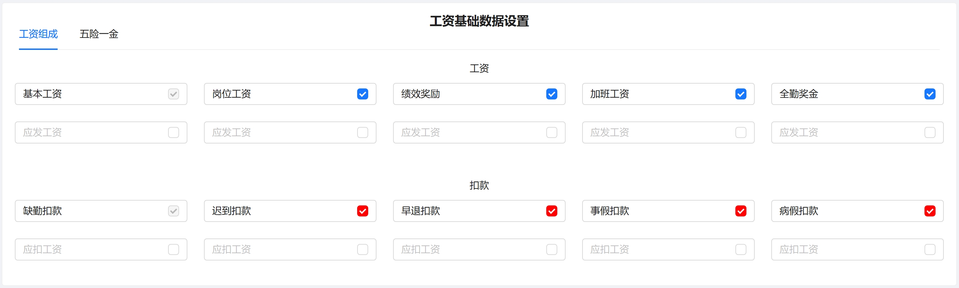This screenshot has height=288, width=959.
Task: Toggle the 绩效奖励 checkbox
Action: [x=551, y=94]
